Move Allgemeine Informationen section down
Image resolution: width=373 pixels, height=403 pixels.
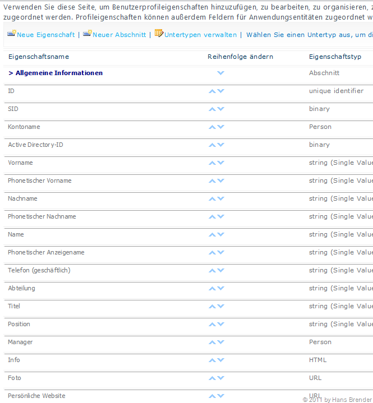[x=220, y=73]
